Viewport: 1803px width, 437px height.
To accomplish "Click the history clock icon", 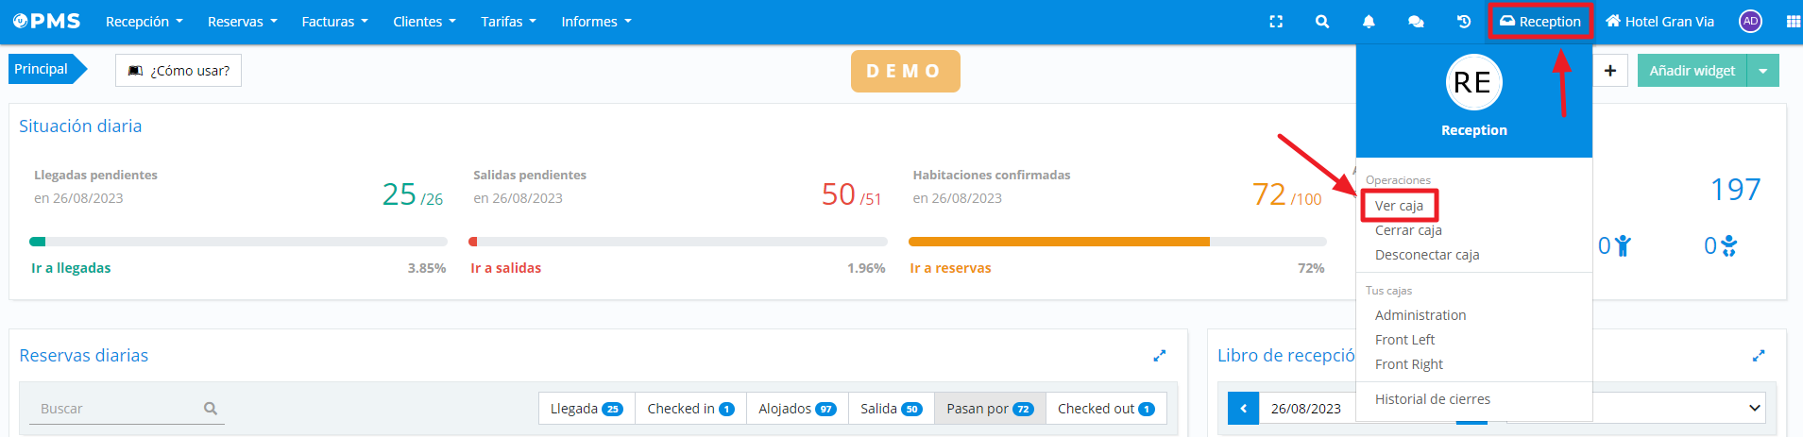I will click(1464, 22).
